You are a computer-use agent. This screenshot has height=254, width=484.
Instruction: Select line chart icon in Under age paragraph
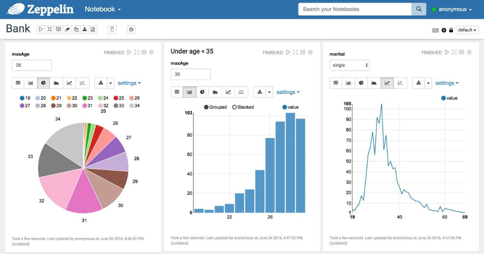coord(228,92)
